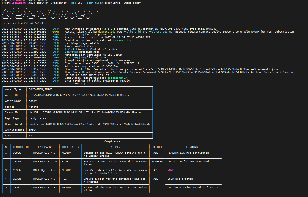Click the HIGH criticality for control 19388
Viewport: 308px width, 197px height.
[x=65, y=179]
